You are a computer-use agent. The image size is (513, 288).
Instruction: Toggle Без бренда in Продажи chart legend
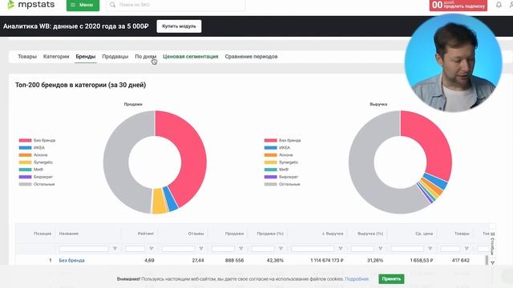(x=37, y=141)
